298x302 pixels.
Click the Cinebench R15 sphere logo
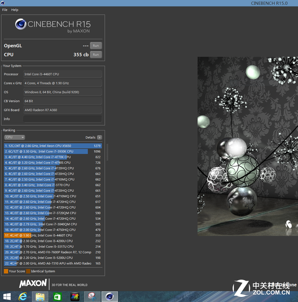(20, 24)
